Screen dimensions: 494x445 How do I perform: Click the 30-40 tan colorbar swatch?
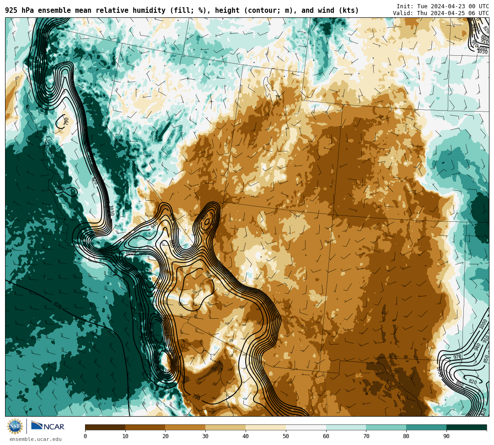tap(226, 427)
